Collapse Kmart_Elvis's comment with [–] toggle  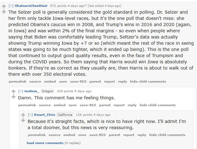[30, 115]
